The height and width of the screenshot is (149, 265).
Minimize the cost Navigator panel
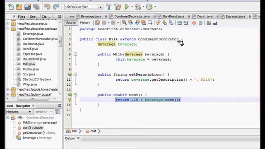pos(59,106)
